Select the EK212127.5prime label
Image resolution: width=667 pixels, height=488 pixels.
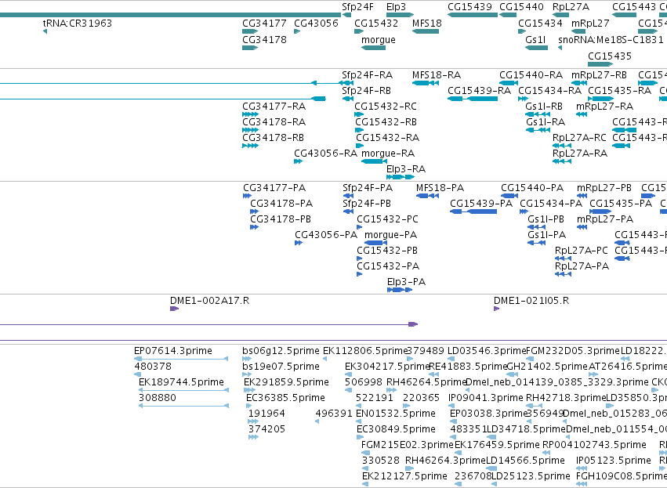pyautogui.click(x=404, y=476)
